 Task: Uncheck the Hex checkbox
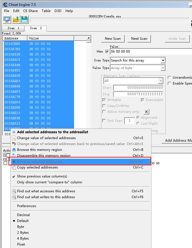107,52
